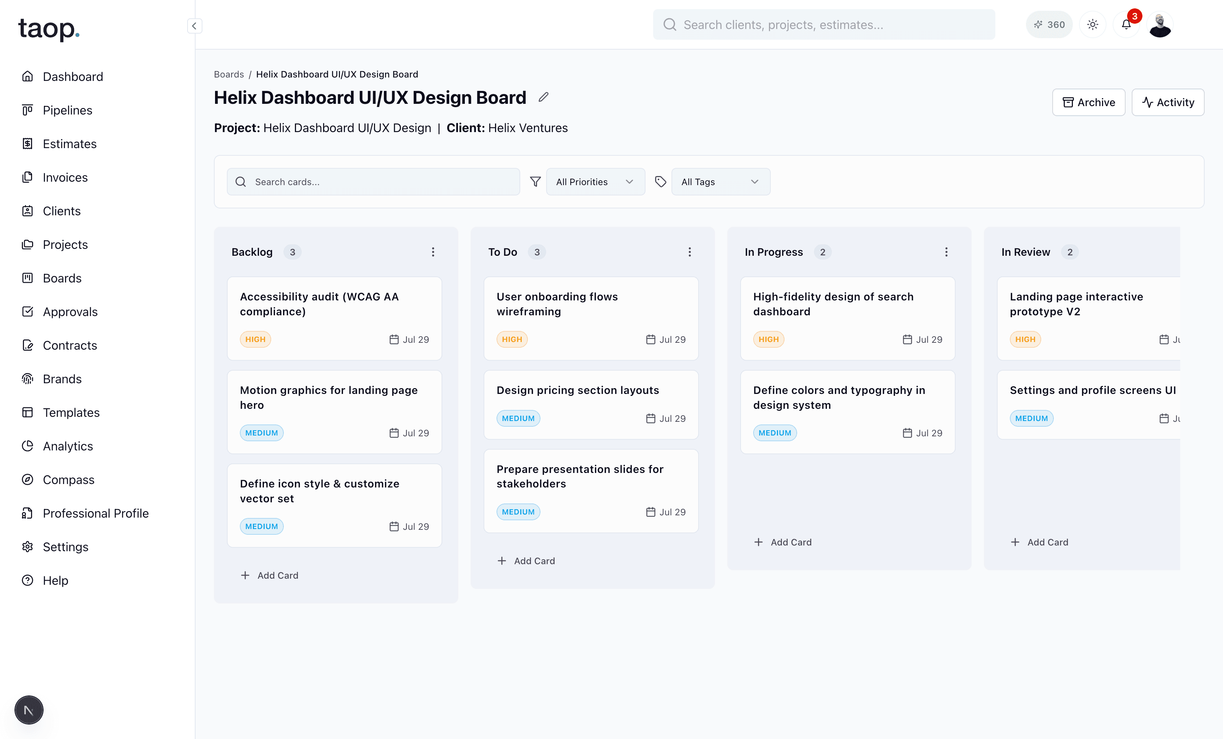The width and height of the screenshot is (1223, 739).
Task: Click the Help question mark icon
Action: click(27, 580)
